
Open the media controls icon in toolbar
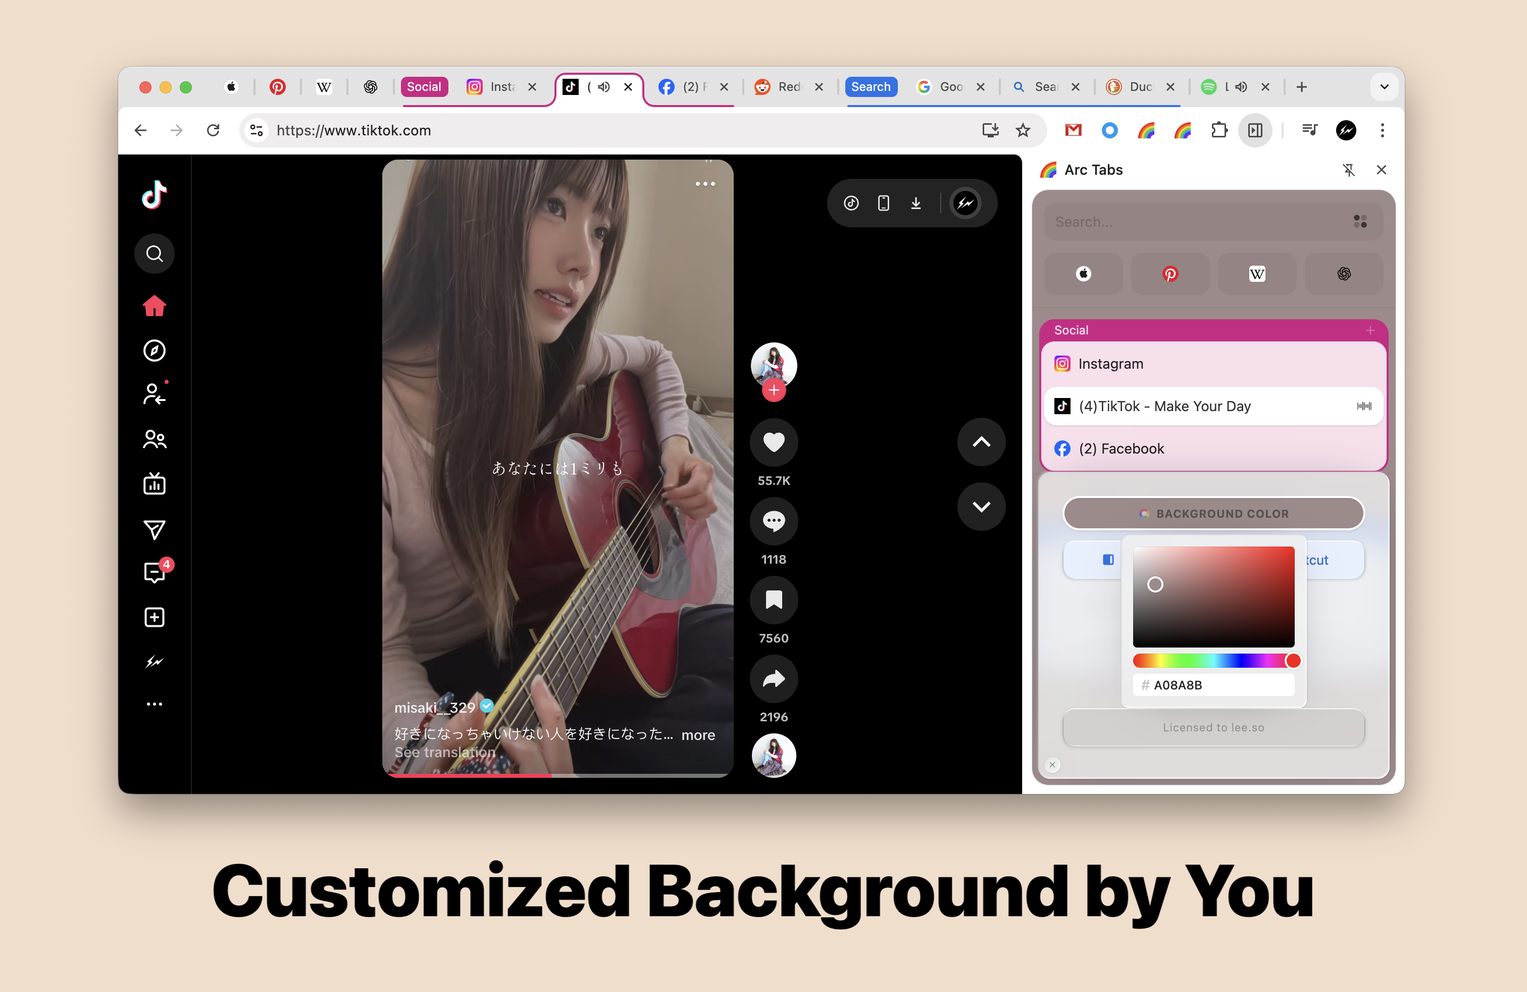point(1309,130)
